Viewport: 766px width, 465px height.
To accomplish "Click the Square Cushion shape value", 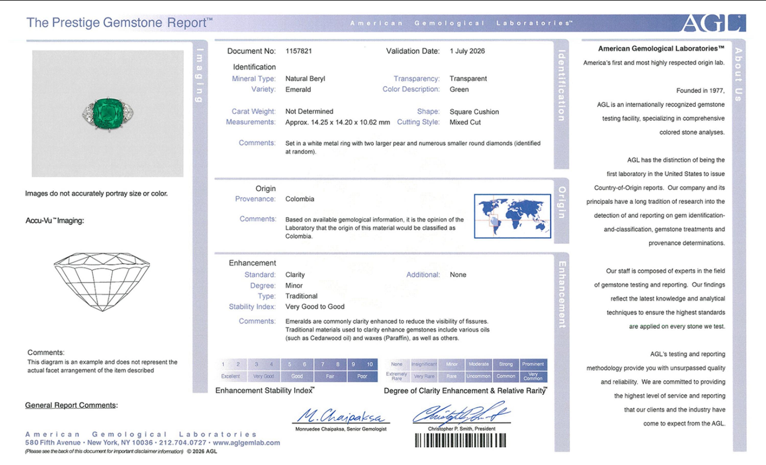I will point(474,112).
